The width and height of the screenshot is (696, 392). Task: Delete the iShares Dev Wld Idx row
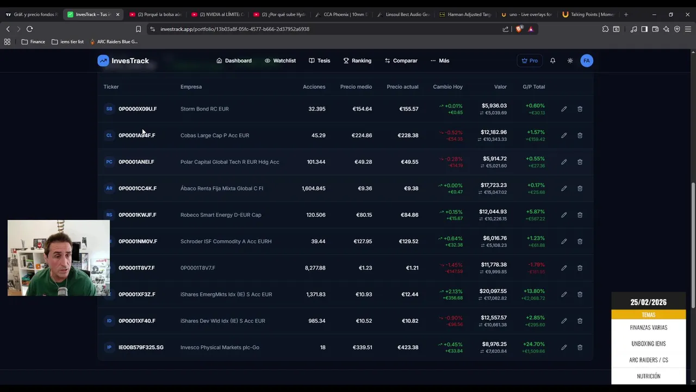pyautogui.click(x=580, y=321)
